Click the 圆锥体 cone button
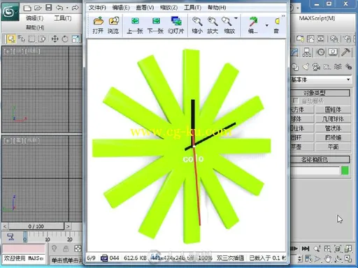The height and width of the screenshot is (268, 358). pos(333,110)
